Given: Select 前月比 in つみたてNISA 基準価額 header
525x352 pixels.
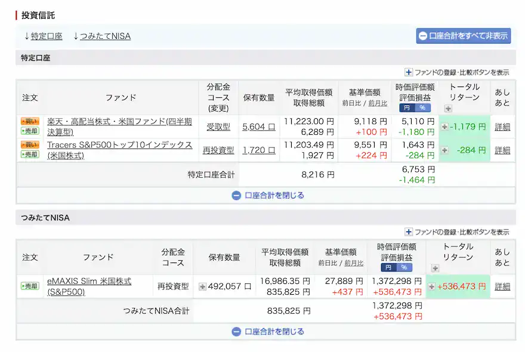Looking at the screenshot, I should click(354, 263).
